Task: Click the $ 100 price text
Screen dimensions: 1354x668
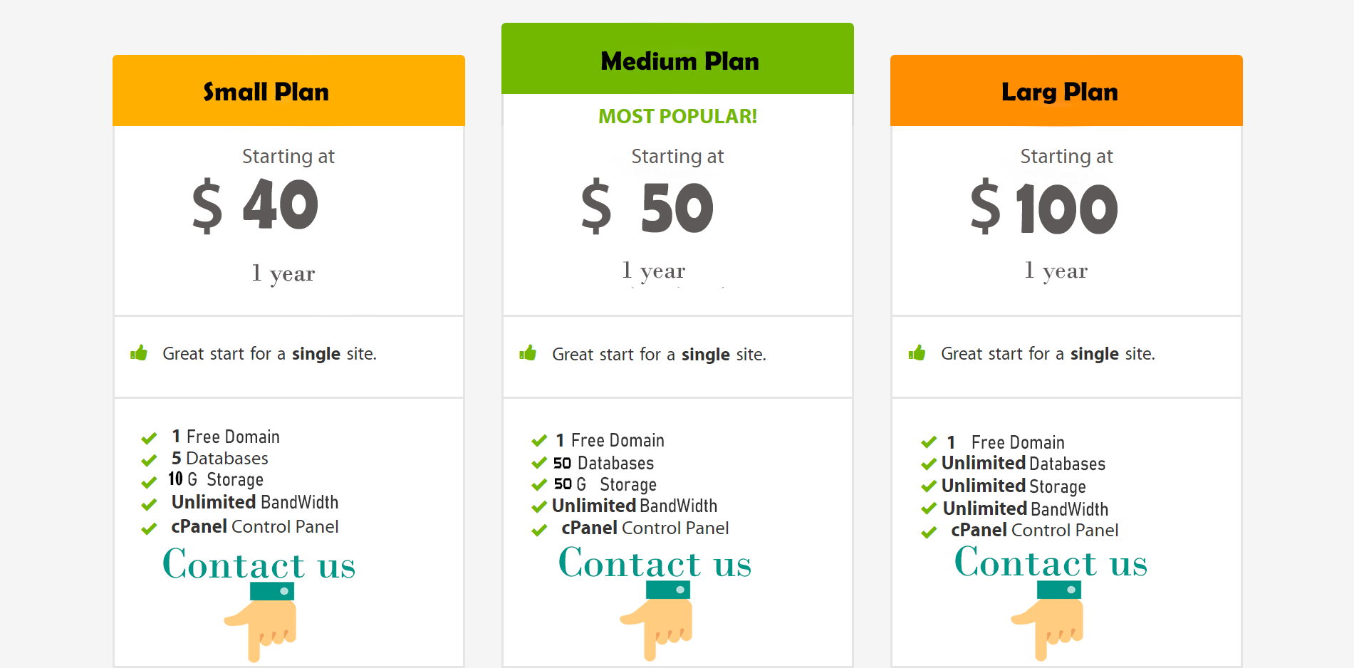Action: pos(1044,207)
